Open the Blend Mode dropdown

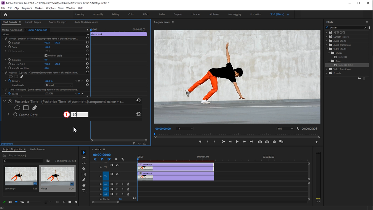(59, 85)
